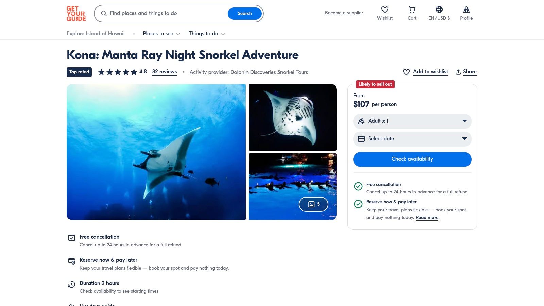Open the large manta ray main photo

tap(156, 152)
